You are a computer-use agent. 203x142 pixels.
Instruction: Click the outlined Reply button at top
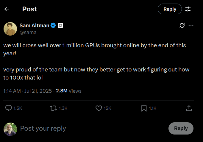(170, 9)
